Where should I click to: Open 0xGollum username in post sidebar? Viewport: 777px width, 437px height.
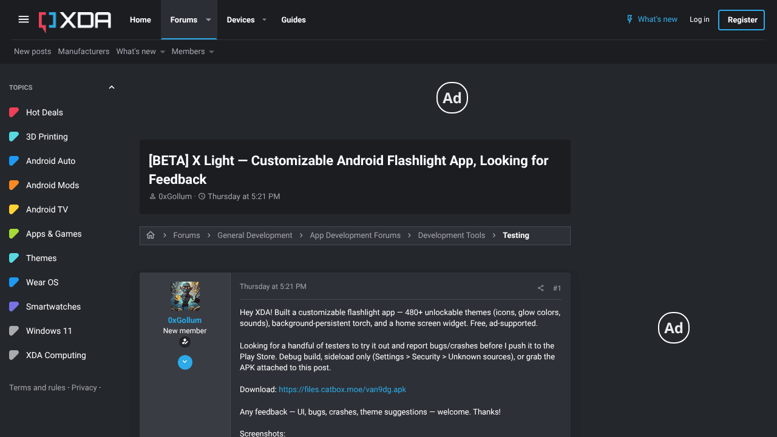tap(185, 320)
